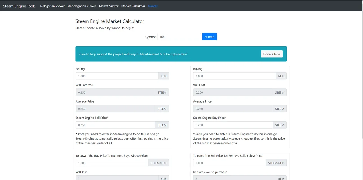Go to Delegation Viewer page
The height and width of the screenshot is (180, 363).
tap(52, 6)
